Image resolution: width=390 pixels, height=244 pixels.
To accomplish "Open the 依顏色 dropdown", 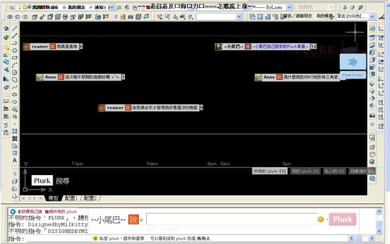I will 331,7.
